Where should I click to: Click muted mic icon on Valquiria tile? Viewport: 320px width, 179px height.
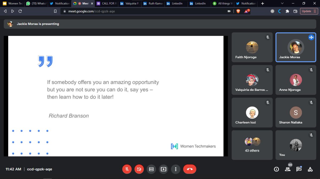click(x=267, y=70)
